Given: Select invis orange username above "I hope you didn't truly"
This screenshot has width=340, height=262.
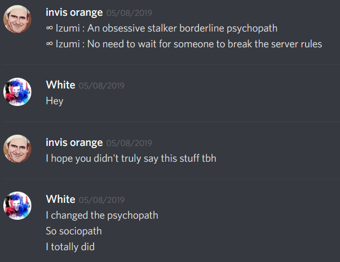Looking at the screenshot, I should pyautogui.click(x=74, y=143).
